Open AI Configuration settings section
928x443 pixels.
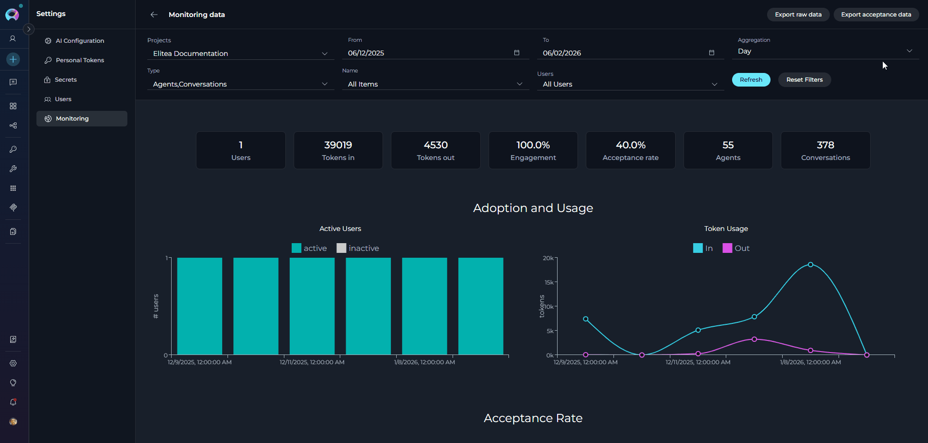pyautogui.click(x=80, y=41)
